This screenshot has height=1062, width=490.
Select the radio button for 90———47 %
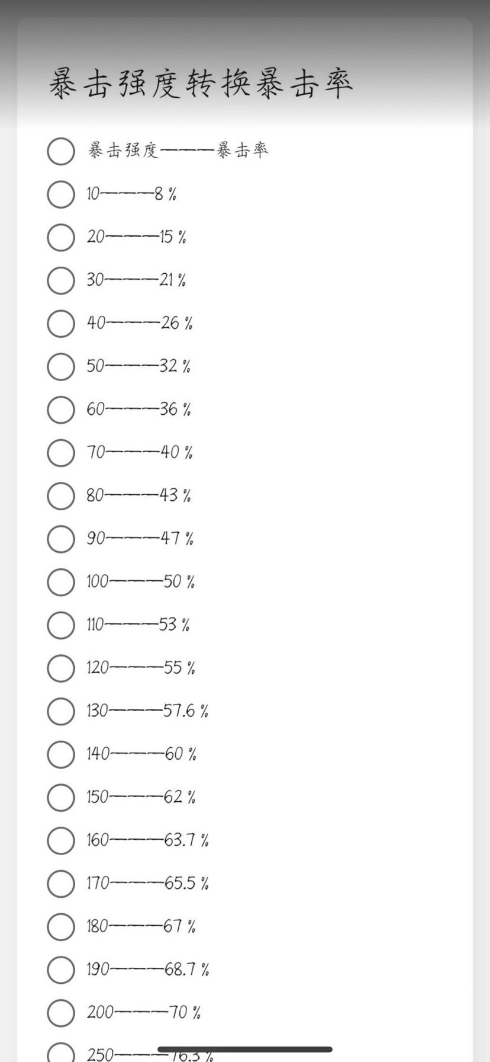coord(61,539)
